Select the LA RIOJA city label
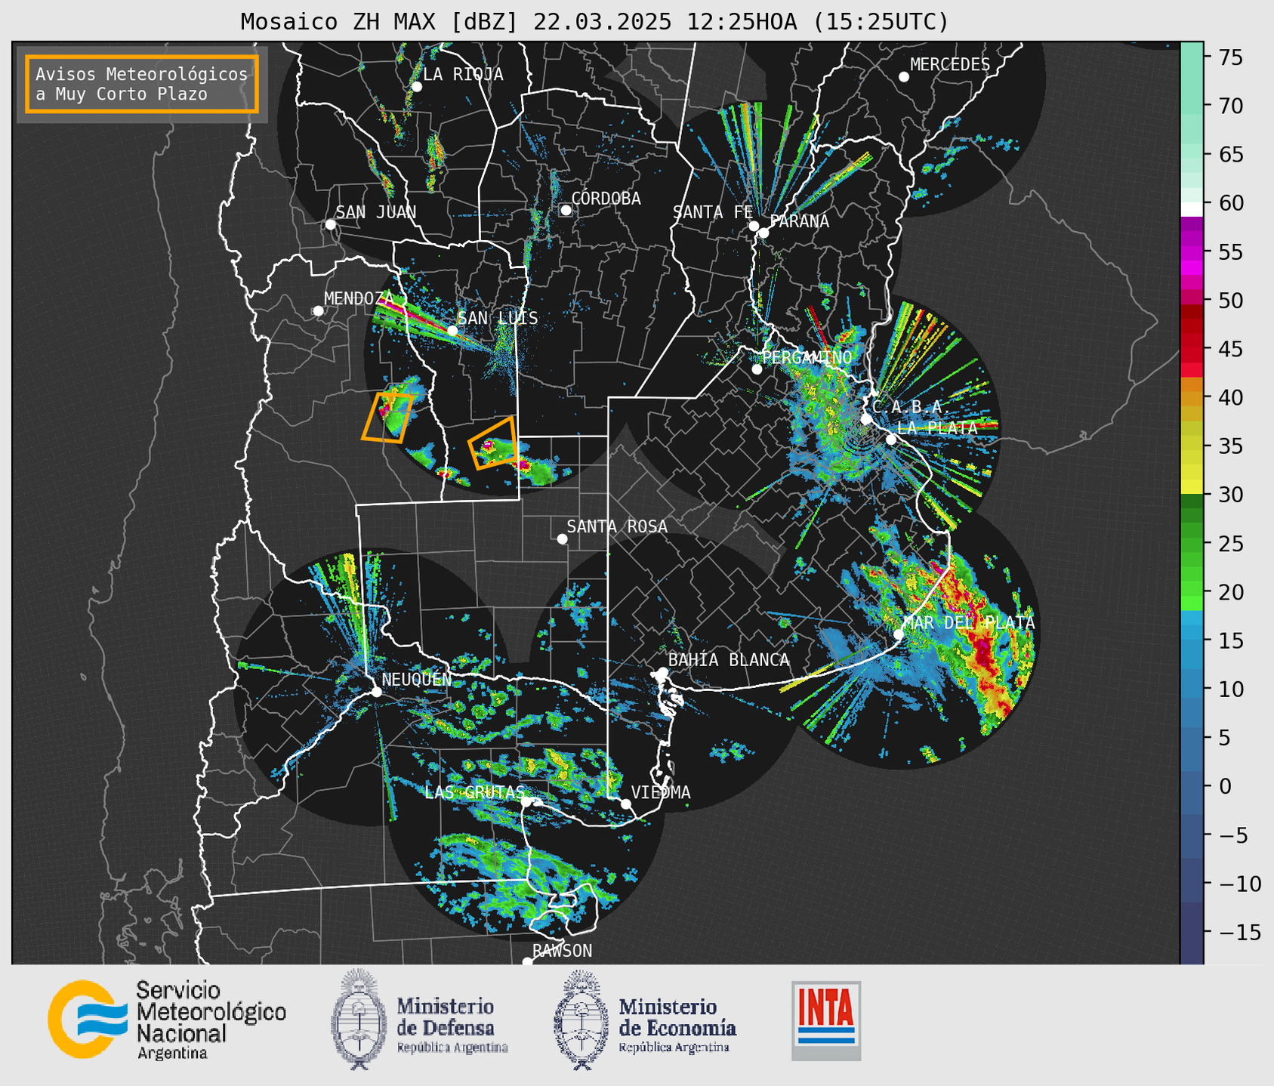1274x1086 pixels. [x=463, y=74]
